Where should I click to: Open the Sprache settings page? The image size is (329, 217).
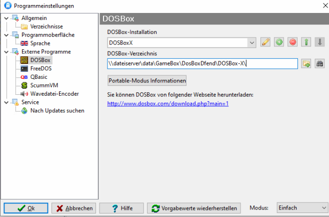pyautogui.click(x=40, y=43)
